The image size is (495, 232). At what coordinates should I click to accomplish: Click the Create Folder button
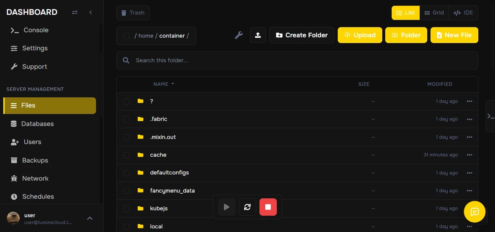tap(302, 35)
